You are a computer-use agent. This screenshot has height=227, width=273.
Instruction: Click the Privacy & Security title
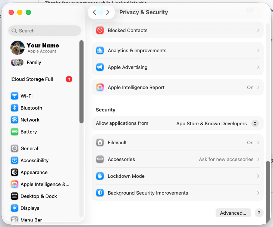(144, 12)
